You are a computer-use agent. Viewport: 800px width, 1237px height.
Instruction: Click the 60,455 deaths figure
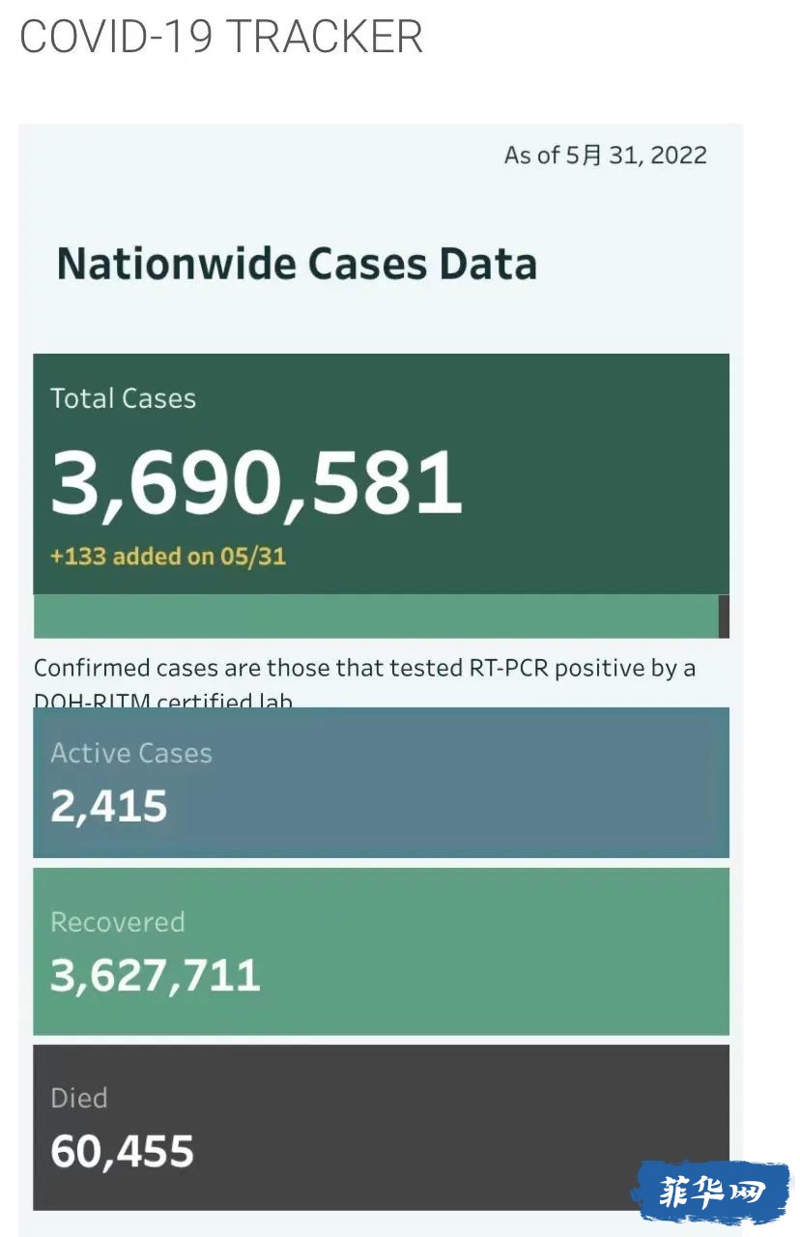tap(123, 1151)
